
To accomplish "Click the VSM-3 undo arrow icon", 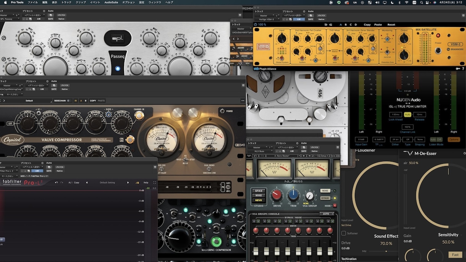I will [326, 24].
